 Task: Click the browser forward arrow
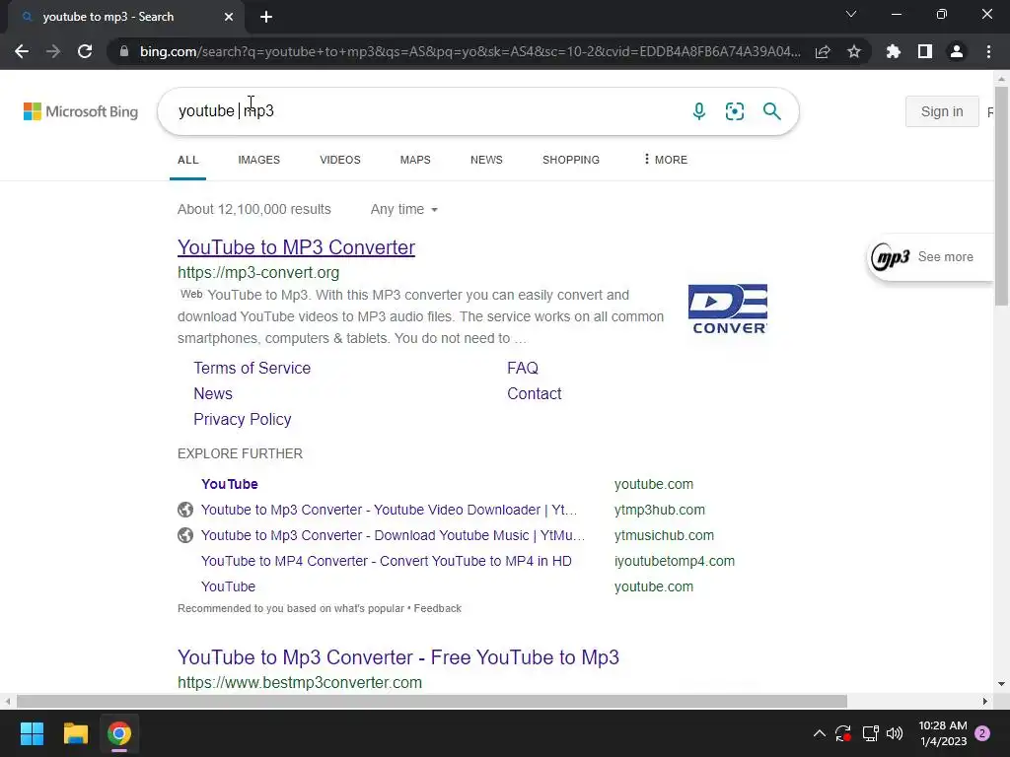53,51
